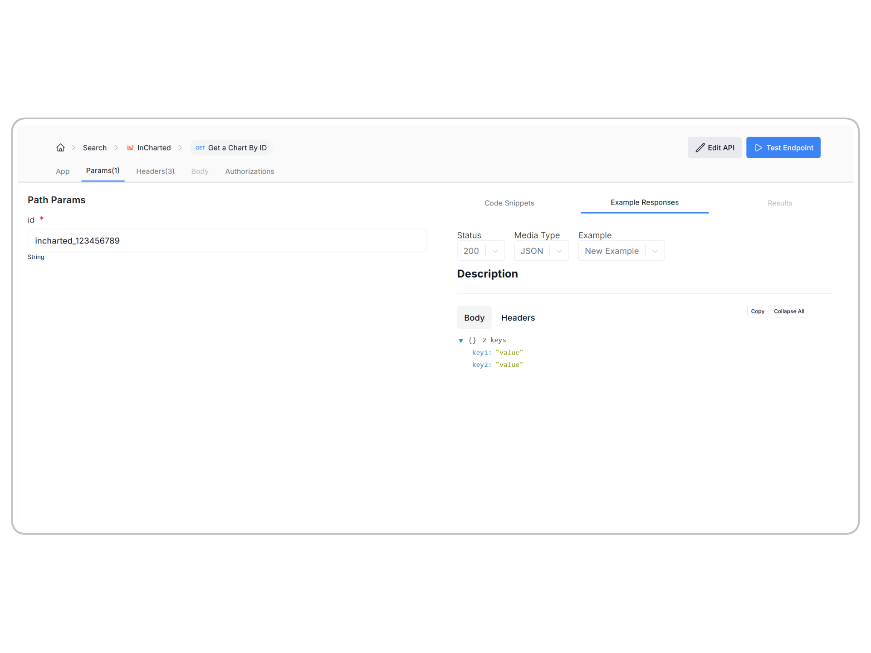Image resolution: width=871 pixels, height=653 pixels.
Task: Show response Headers section
Action: [x=518, y=318]
